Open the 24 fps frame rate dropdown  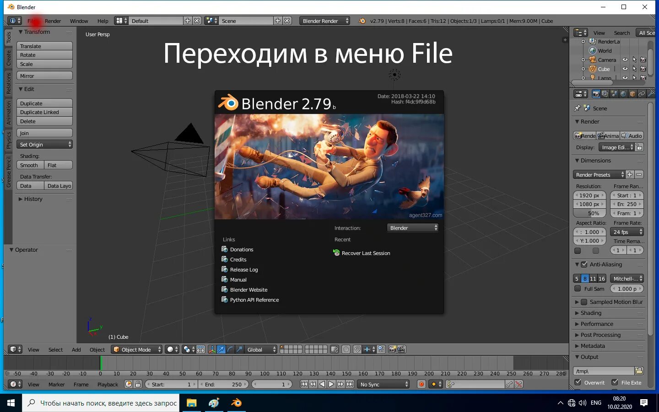[x=627, y=232]
